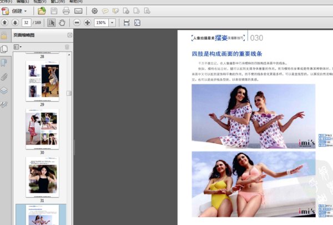The height and width of the screenshot is (225, 333).
Task: Open settings gear icon in toolbar
Action: tap(94, 11)
